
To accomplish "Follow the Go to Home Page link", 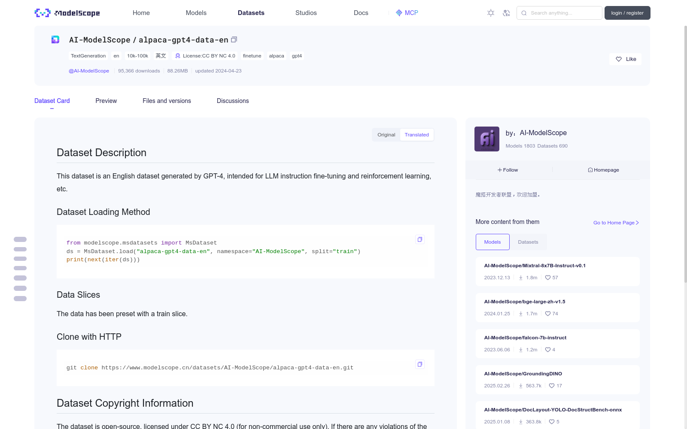I will tap(616, 223).
